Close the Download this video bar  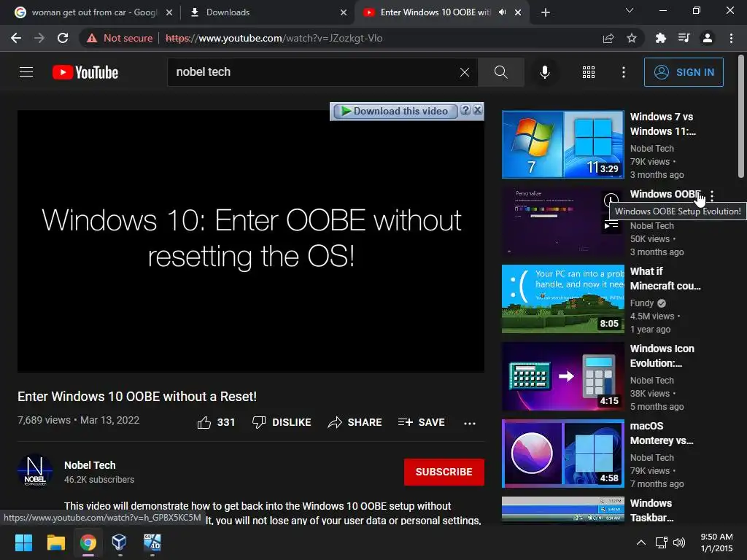[477, 110]
